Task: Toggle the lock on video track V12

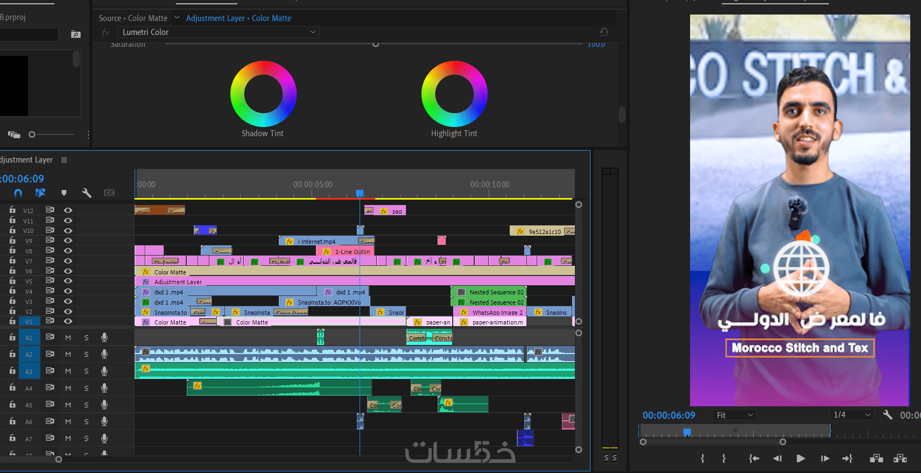Action: (12, 210)
